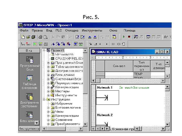Expand the Мастеры tree node

click(x=48, y=91)
